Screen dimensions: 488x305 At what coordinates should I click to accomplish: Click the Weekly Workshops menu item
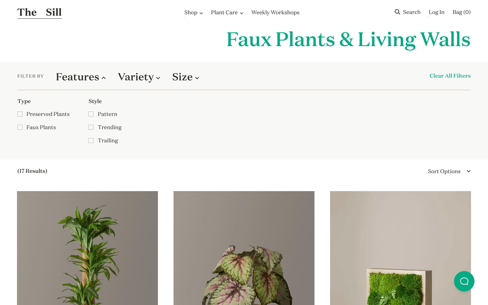[275, 12]
